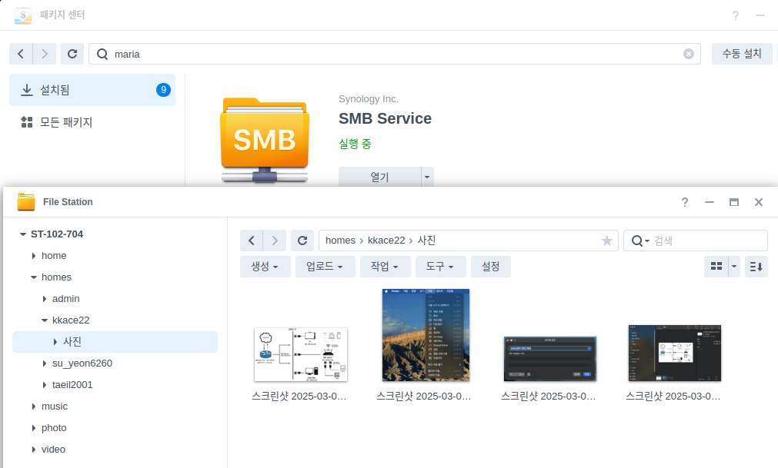Select the su_yeon6260 folder
Viewport: 778px width, 468px height.
[x=82, y=363]
